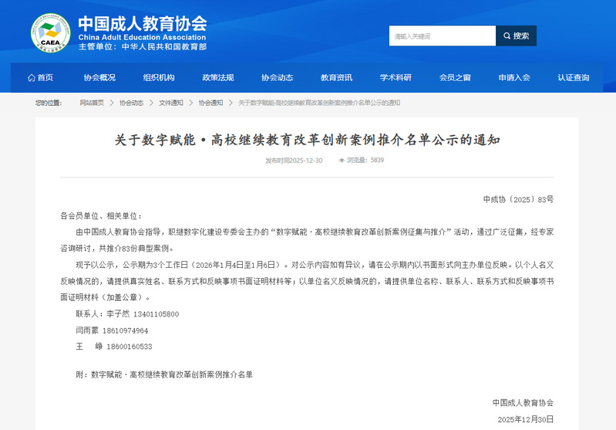616x430 pixels.
Task: Click the home icon beside 首页
Action: (x=31, y=78)
